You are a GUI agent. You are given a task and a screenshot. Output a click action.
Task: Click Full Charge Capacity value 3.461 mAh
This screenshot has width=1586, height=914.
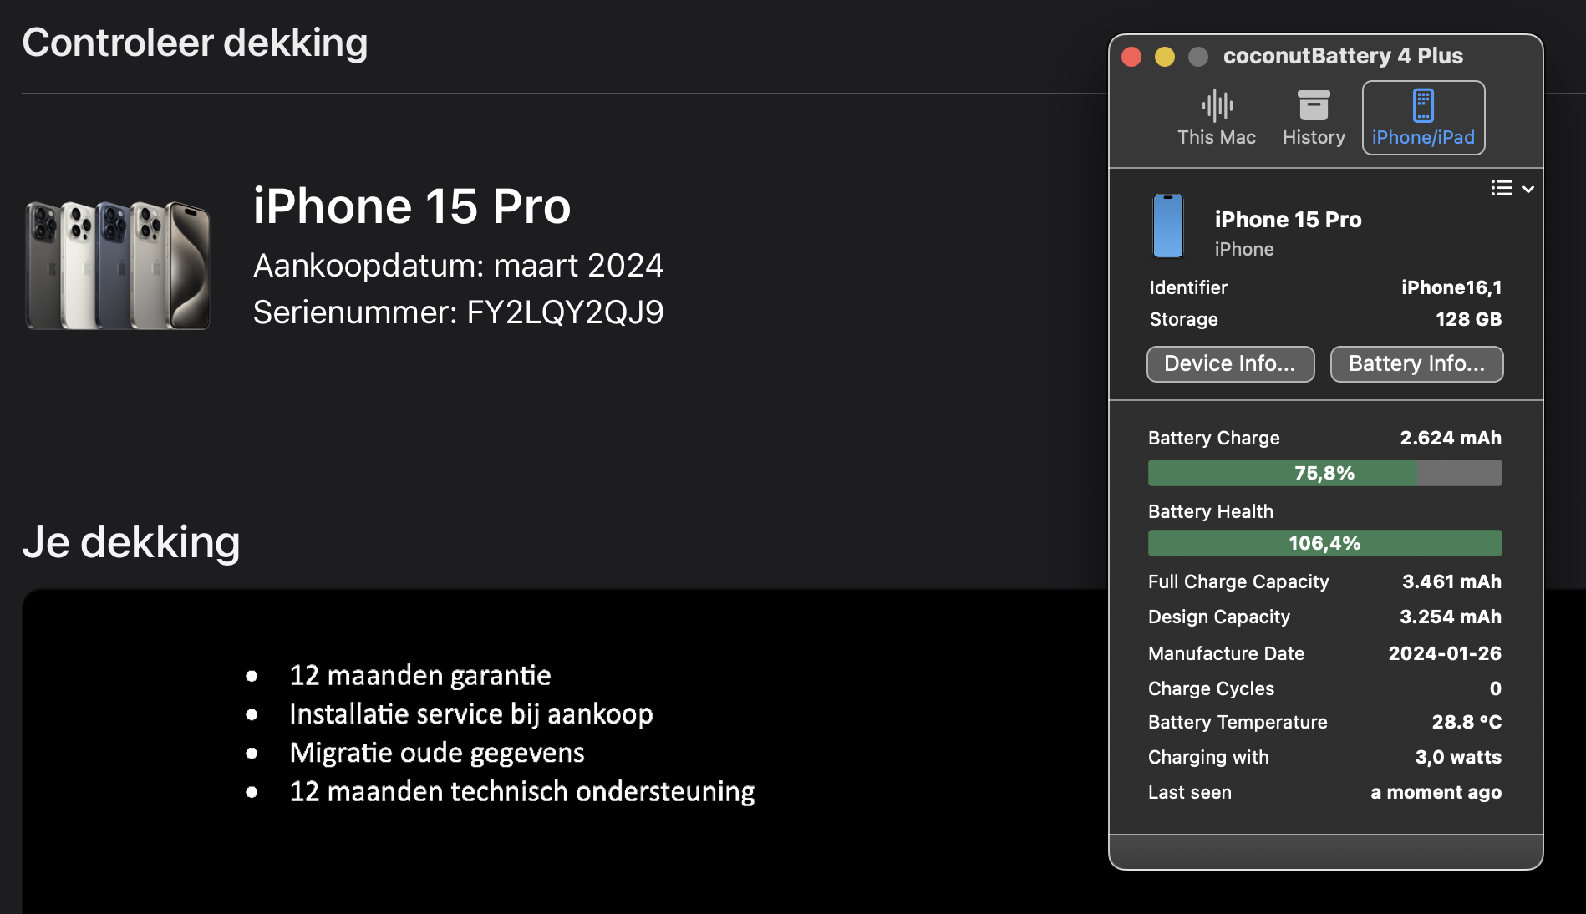pyautogui.click(x=1451, y=581)
